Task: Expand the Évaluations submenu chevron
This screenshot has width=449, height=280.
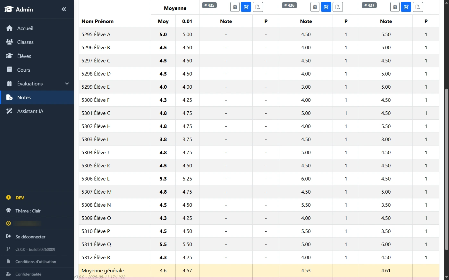Action: click(x=67, y=84)
